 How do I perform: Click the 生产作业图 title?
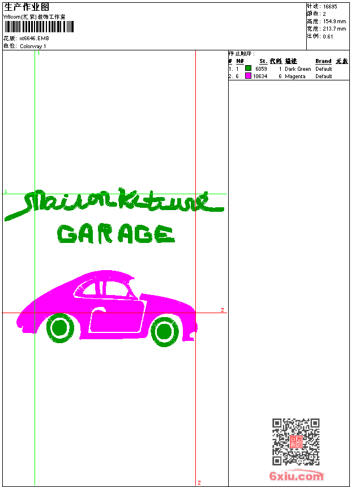click(27, 7)
